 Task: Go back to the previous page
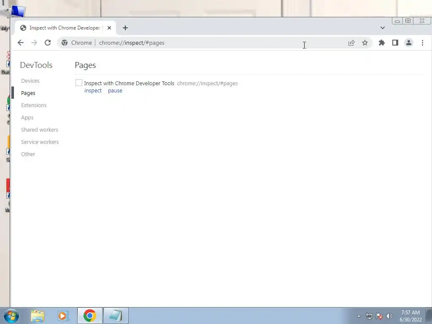tap(21, 43)
